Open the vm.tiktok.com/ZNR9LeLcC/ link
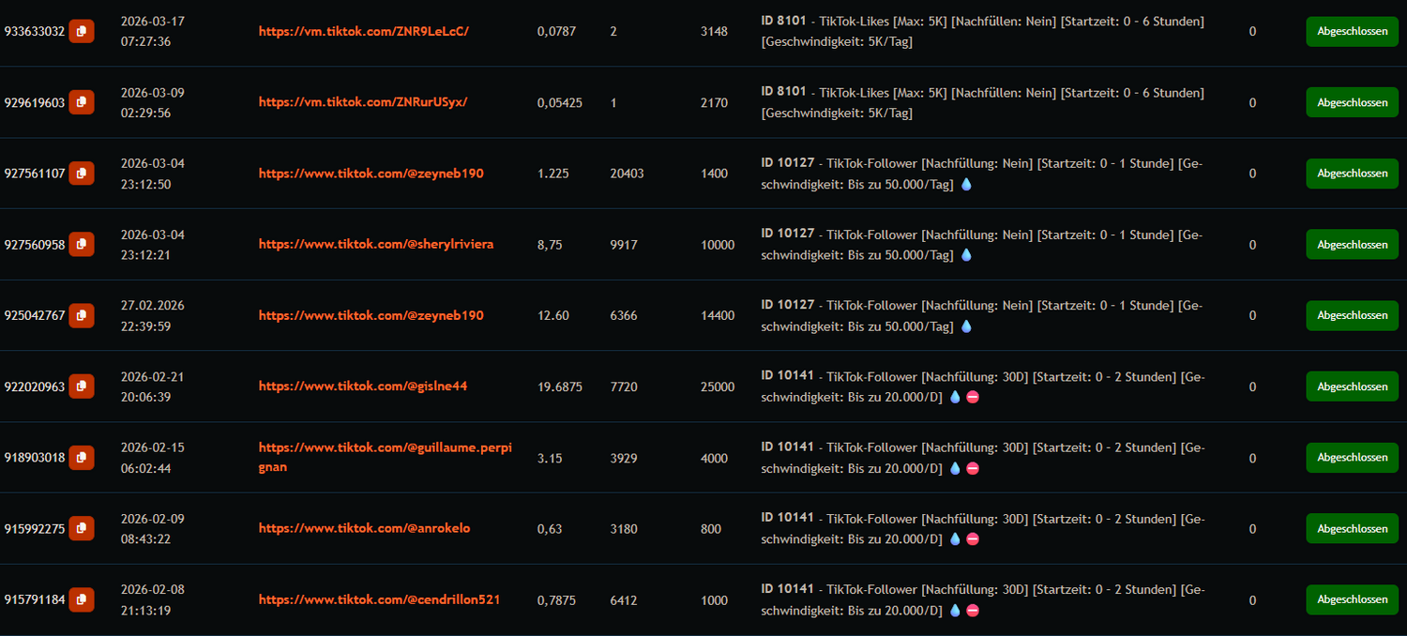The image size is (1407, 636). click(363, 31)
